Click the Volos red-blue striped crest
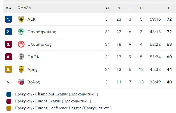 21,82
